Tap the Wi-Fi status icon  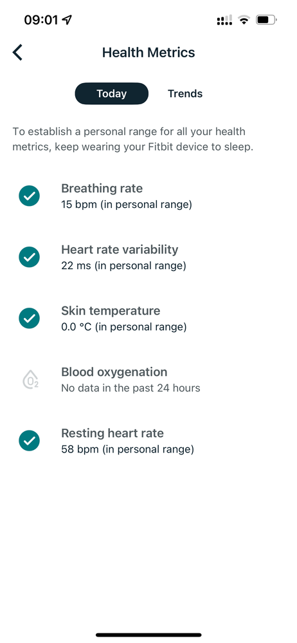[x=244, y=19]
